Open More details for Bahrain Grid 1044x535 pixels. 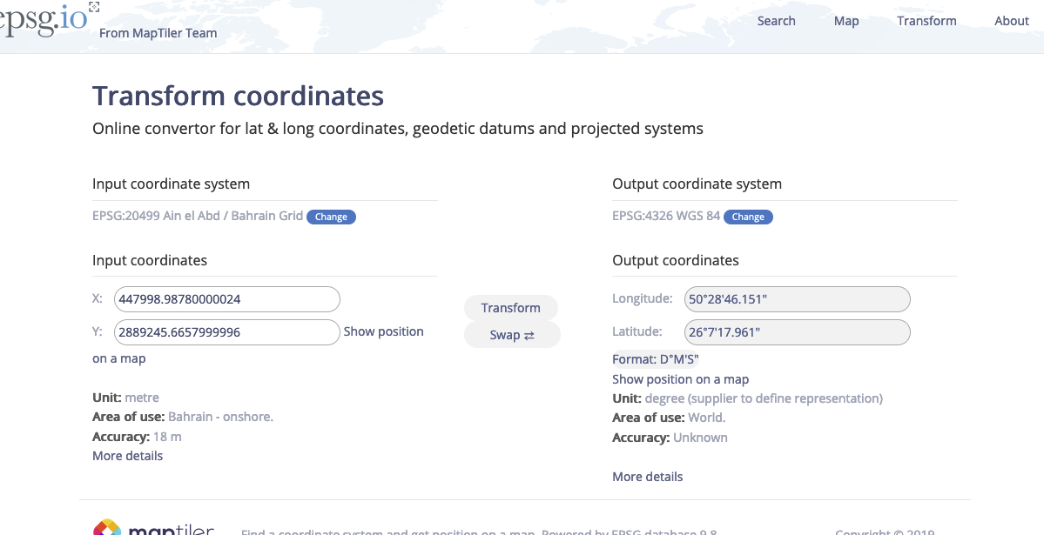click(x=127, y=455)
